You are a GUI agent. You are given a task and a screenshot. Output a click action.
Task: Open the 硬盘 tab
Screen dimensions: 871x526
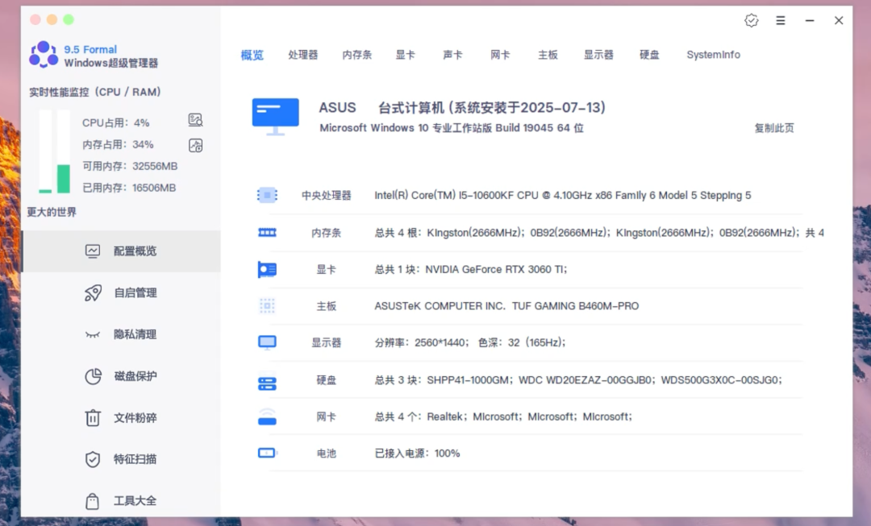point(648,55)
